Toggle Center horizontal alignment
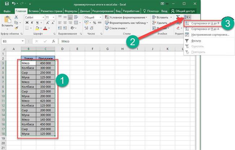 pyautogui.click(x=65, y=23)
